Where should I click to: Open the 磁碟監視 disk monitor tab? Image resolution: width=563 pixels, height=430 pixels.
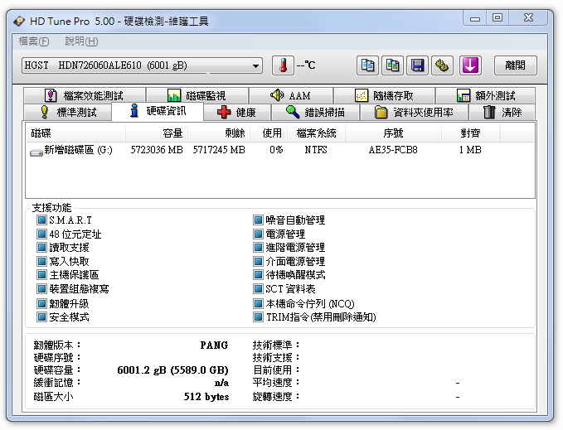click(x=196, y=95)
